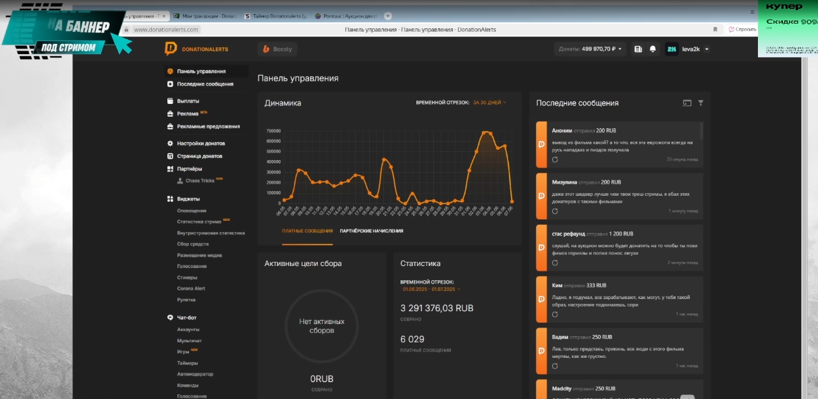The width and height of the screenshot is (818, 399).
Task: Replay the alert for Ким's 333 RUB donation
Action: coord(555,314)
